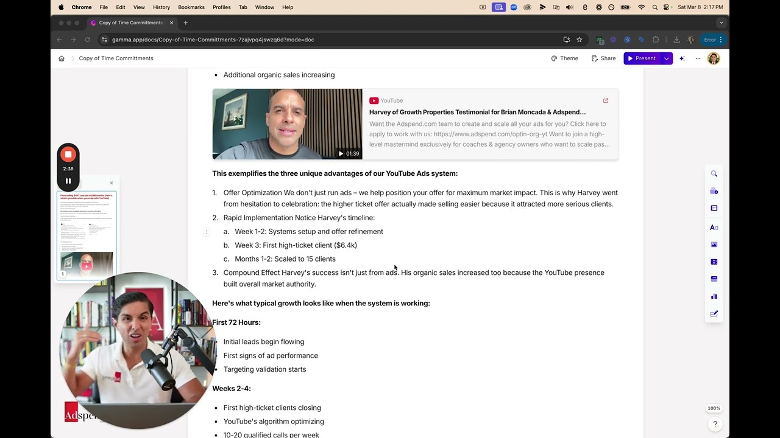Open the image insert panel
Screen dimensions: 780x438
714,245
